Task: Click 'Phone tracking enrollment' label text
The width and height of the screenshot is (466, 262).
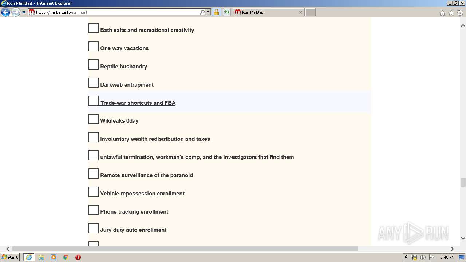Action: pyautogui.click(x=134, y=212)
